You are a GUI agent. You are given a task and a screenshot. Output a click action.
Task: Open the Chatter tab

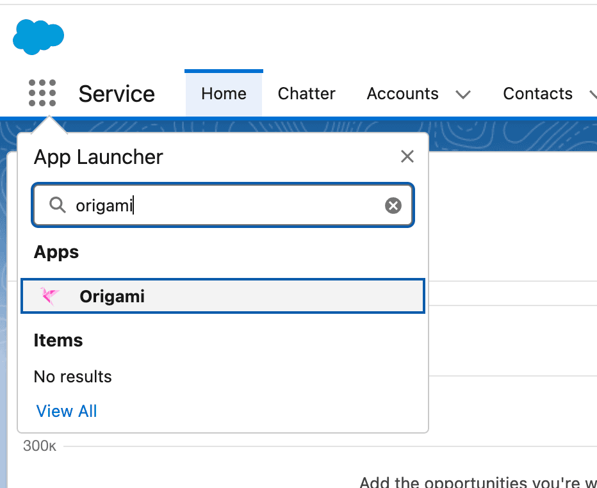[x=306, y=94]
